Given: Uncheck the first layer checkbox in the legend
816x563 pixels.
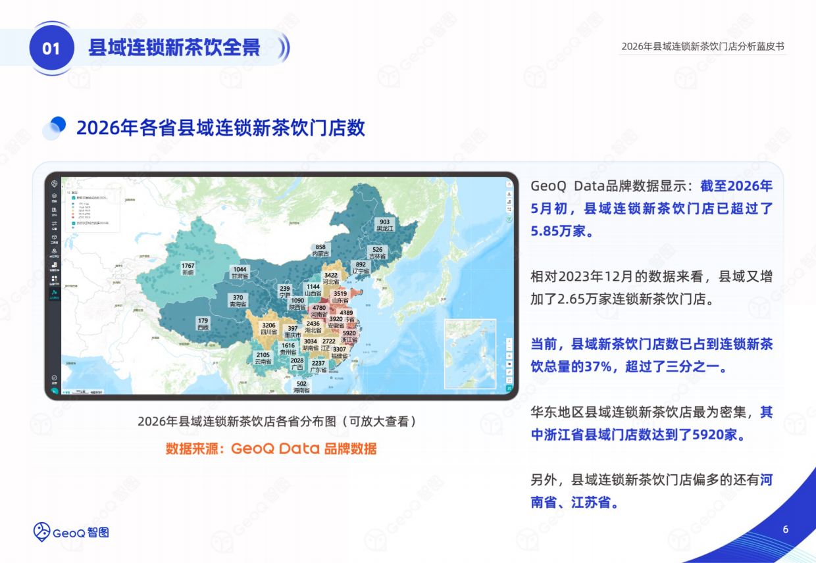Looking at the screenshot, I should [73, 198].
